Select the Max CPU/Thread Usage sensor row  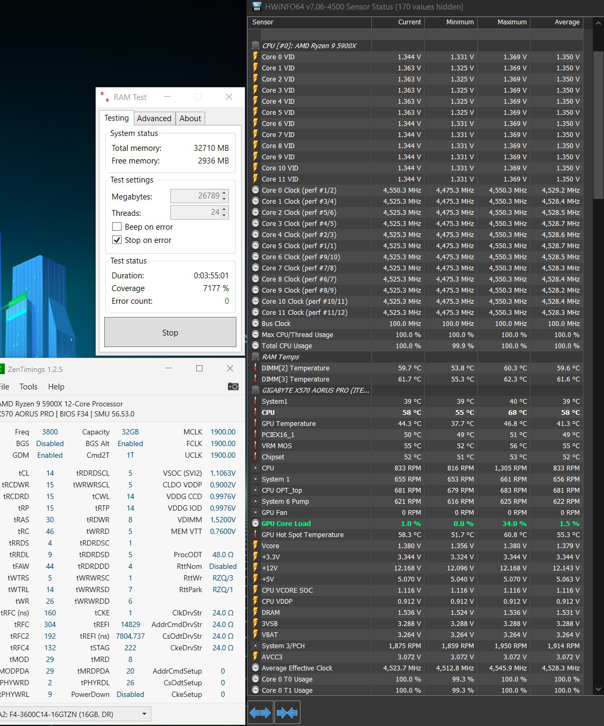click(x=416, y=334)
